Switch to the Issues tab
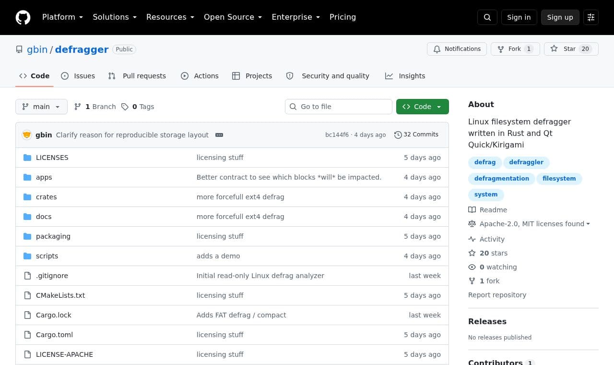 pos(78,76)
